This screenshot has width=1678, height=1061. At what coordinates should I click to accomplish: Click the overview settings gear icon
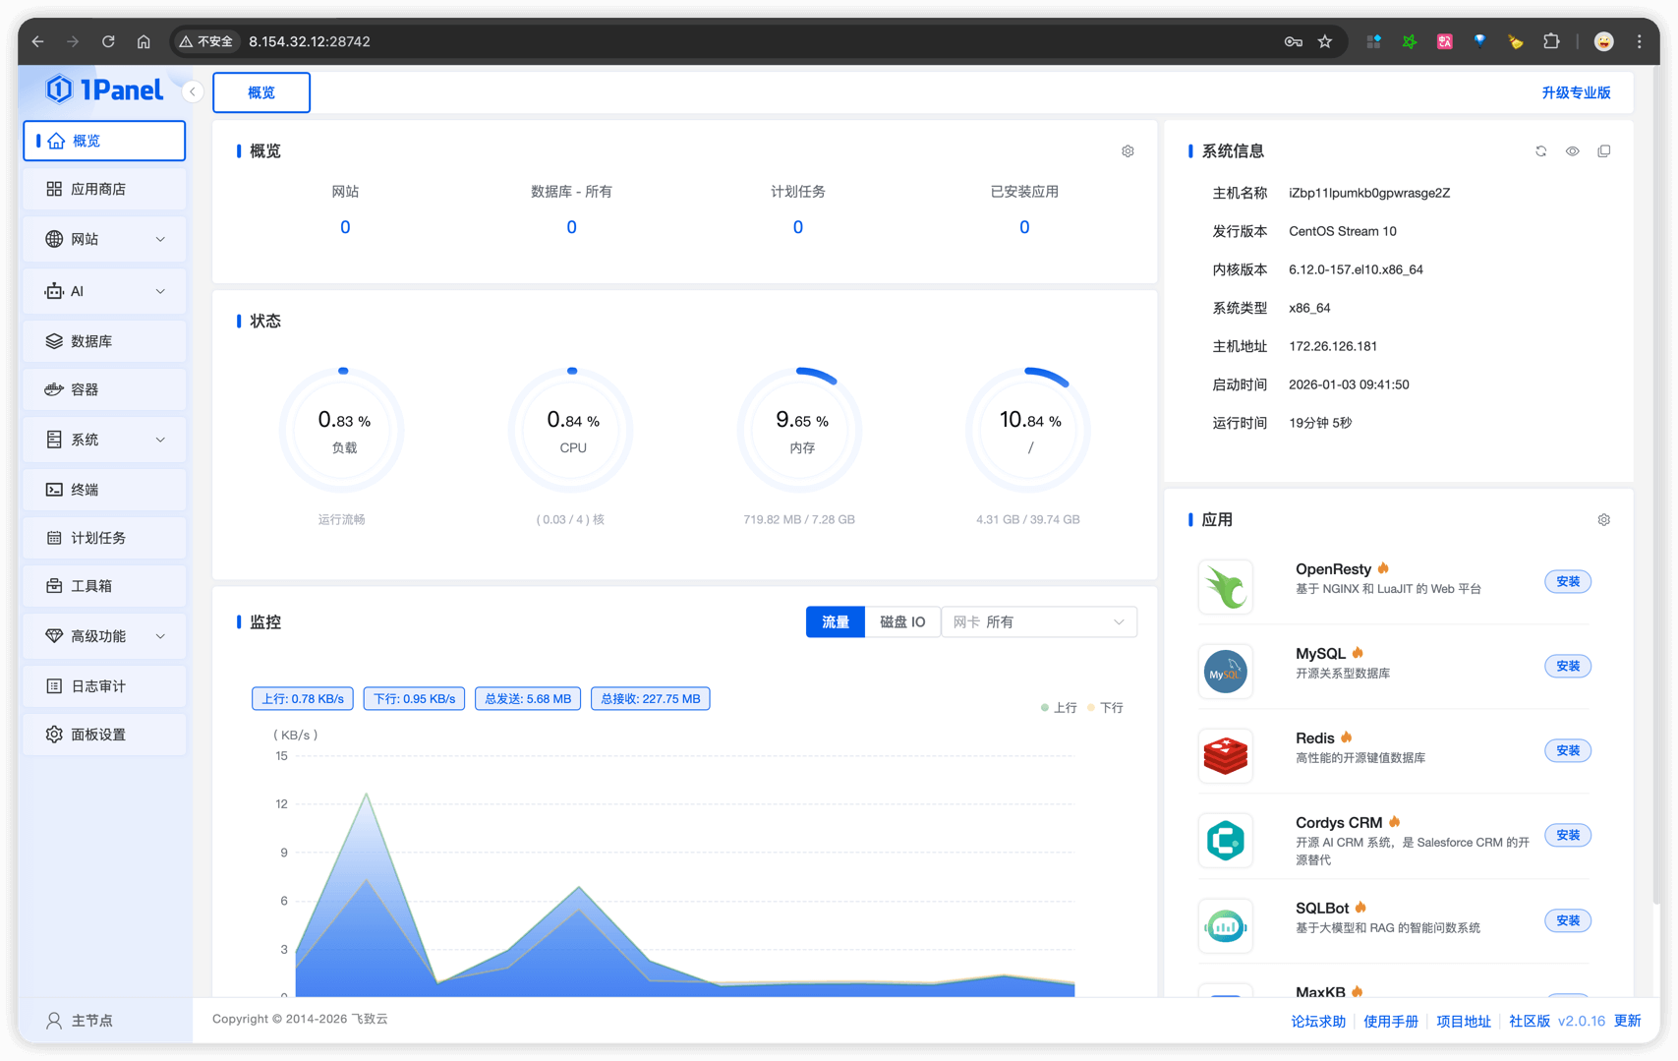pyautogui.click(x=1128, y=151)
